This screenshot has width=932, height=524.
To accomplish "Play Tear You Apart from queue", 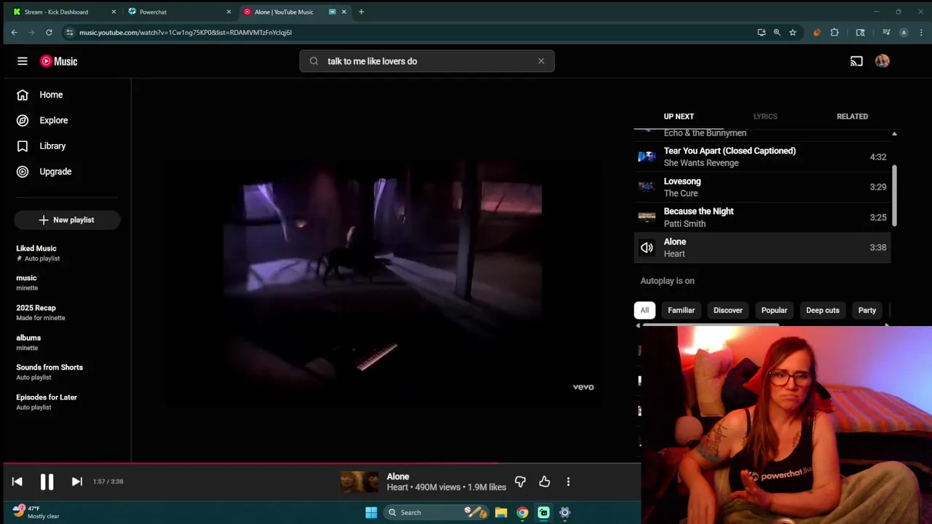I will click(x=762, y=156).
